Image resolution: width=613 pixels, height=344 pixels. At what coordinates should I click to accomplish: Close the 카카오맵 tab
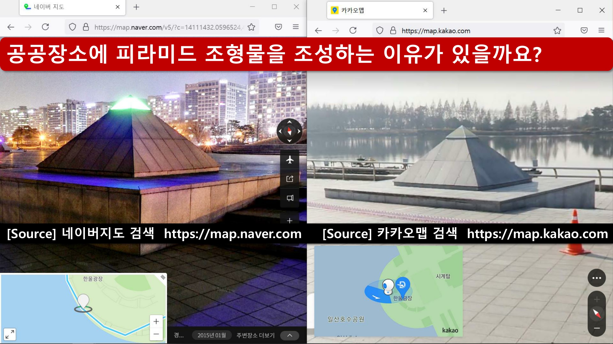coord(425,10)
